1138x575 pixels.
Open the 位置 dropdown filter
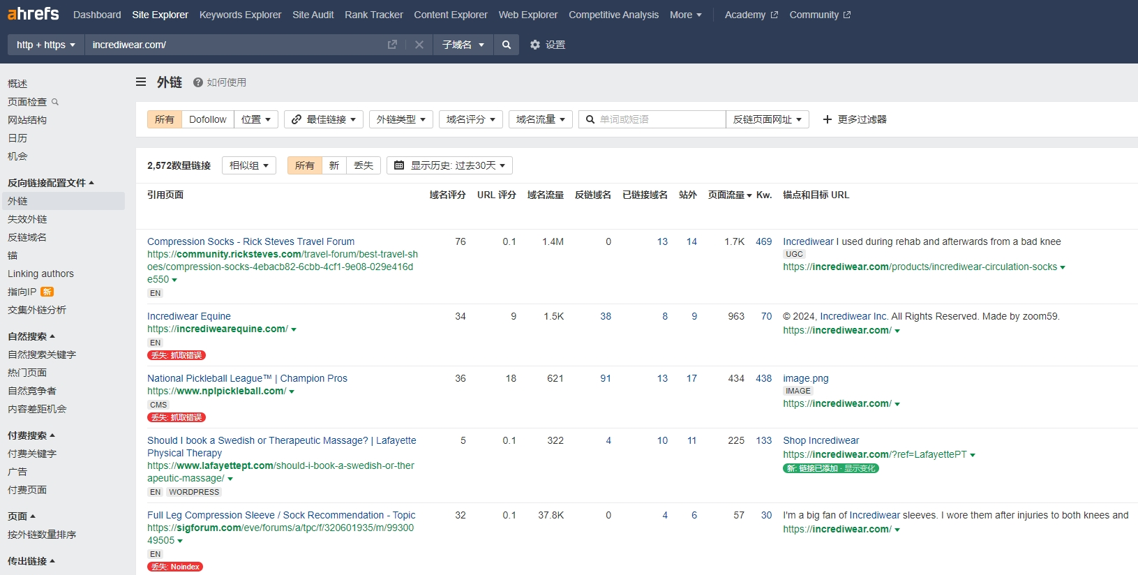coord(256,119)
